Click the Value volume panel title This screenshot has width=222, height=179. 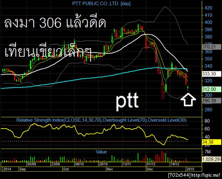[101, 152]
